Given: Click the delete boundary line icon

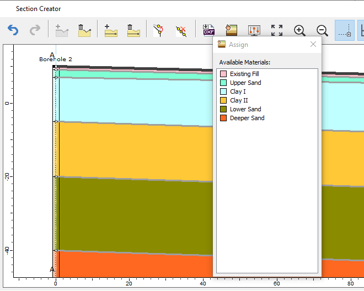Looking at the screenshot, I should point(133,30).
